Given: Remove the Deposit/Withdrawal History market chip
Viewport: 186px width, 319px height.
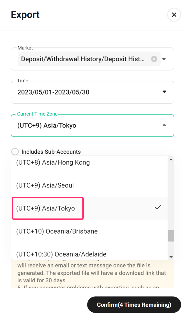Looking at the screenshot, I should 154,59.
